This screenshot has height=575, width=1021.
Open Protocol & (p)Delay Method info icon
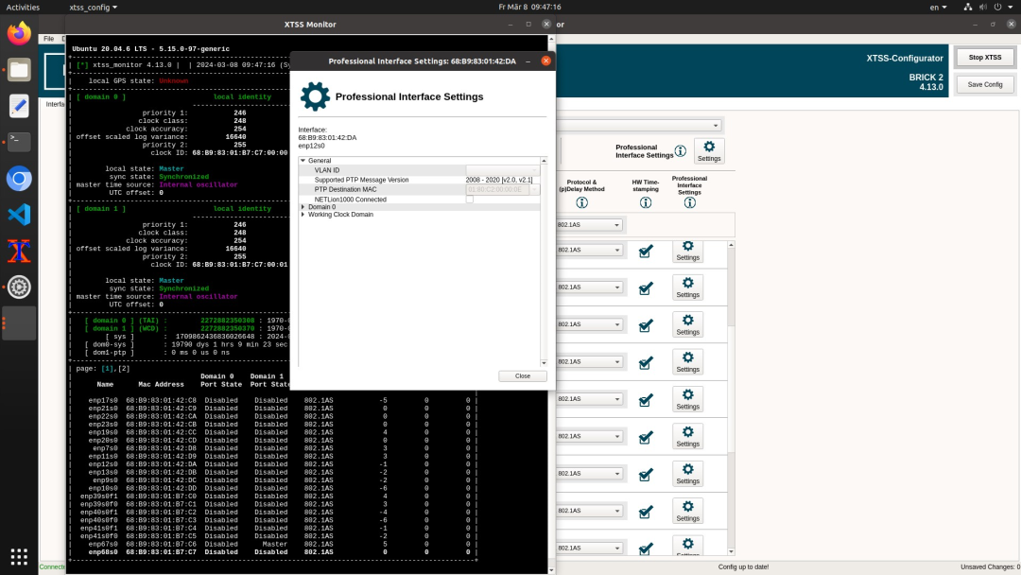point(582,202)
